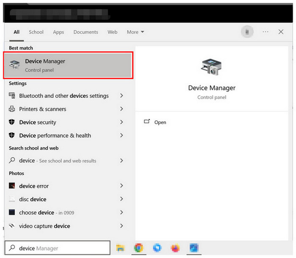
Task: Click the Printers & scanners icon
Action: click(12, 109)
